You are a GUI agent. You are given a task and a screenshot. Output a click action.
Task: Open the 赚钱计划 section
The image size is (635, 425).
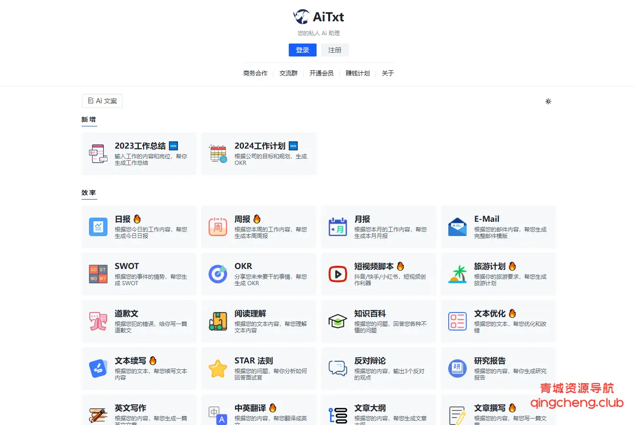tap(357, 73)
